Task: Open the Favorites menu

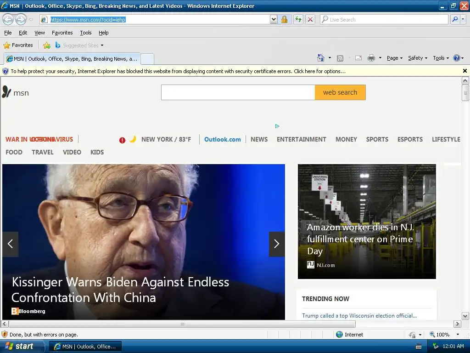Action: pyautogui.click(x=62, y=33)
